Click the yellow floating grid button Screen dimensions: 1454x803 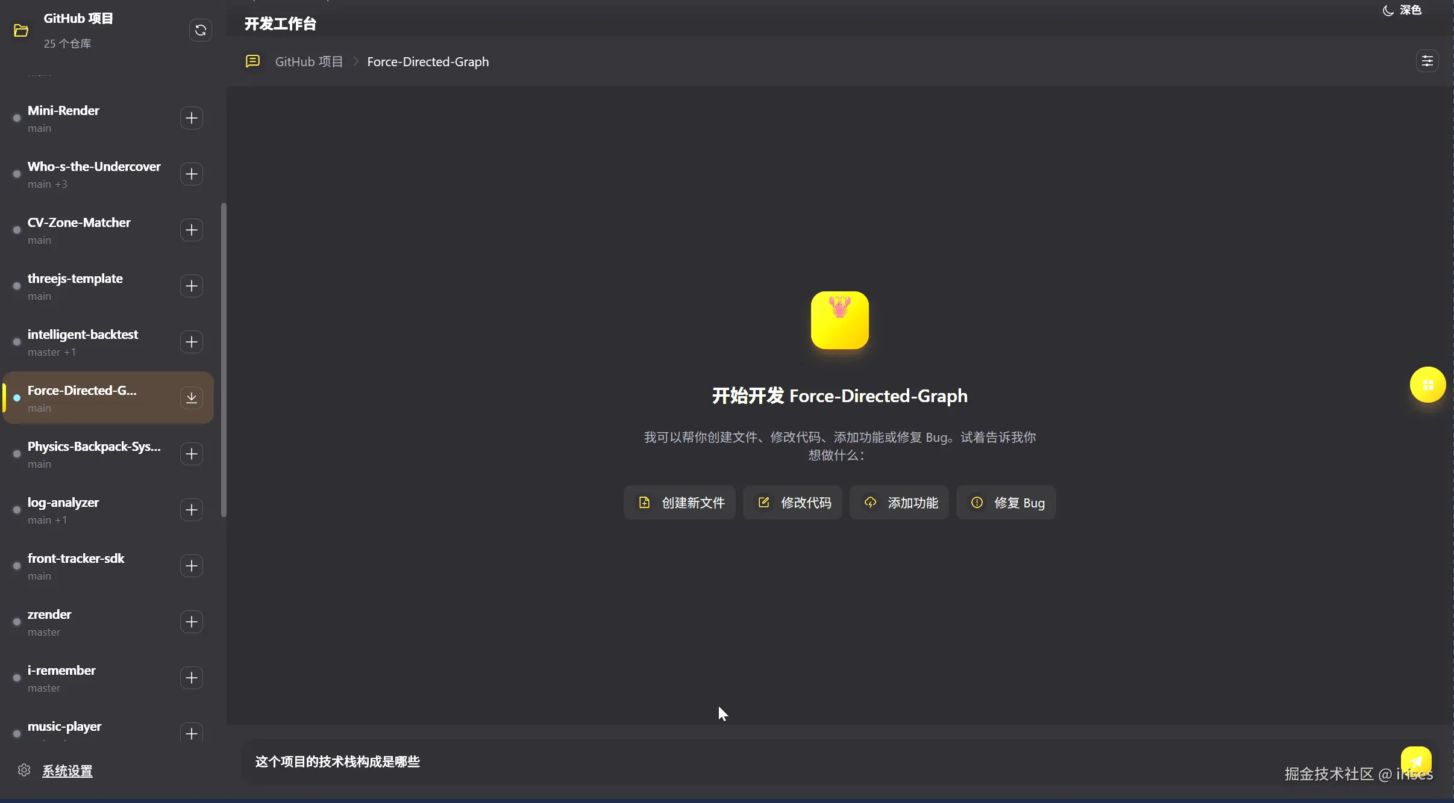point(1427,385)
